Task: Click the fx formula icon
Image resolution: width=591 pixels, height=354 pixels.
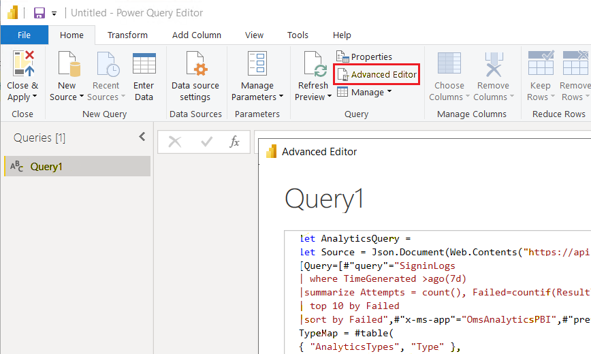Action: (x=234, y=142)
